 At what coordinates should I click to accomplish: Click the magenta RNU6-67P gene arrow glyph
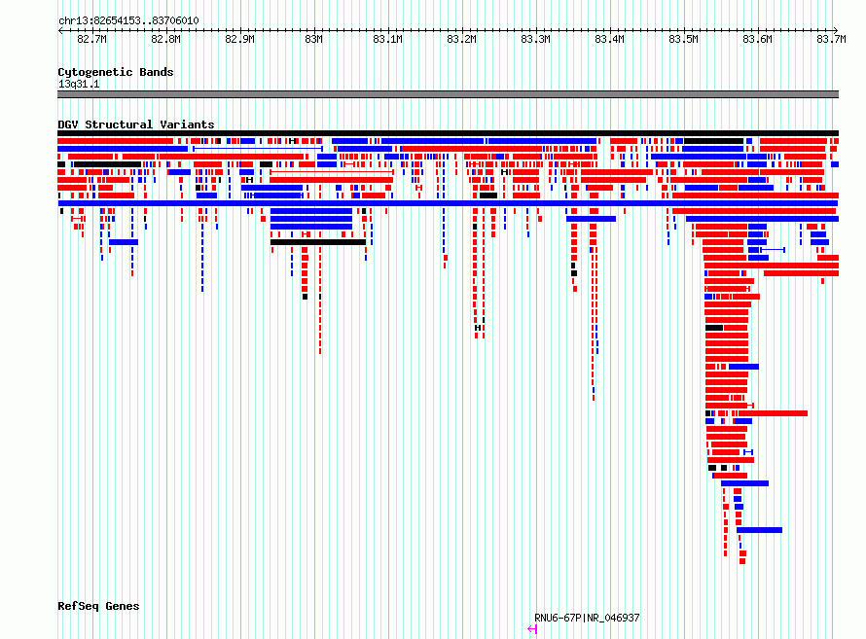coord(532,629)
